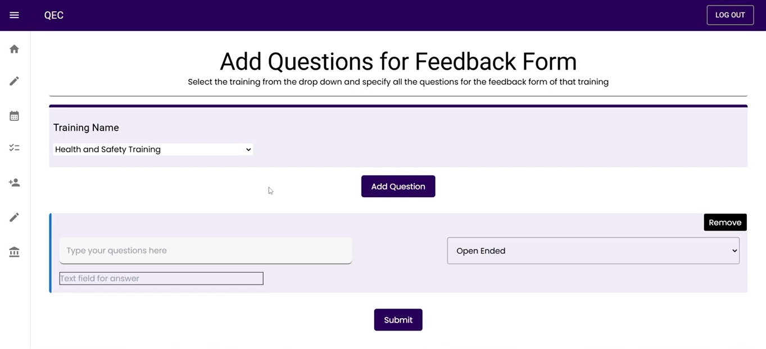Click the QEC app title
766x349 pixels.
[54, 15]
